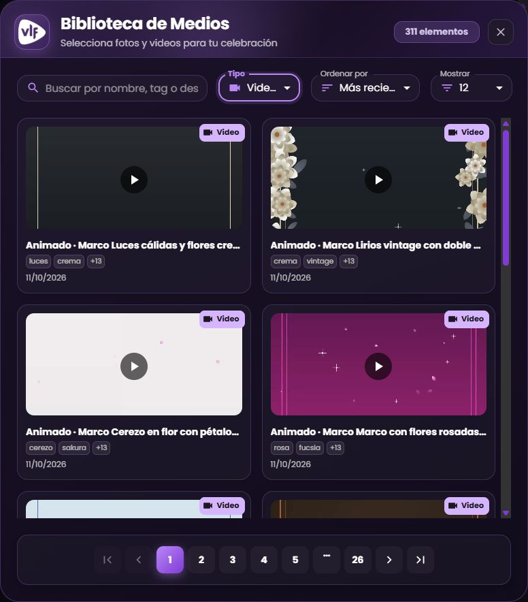The width and height of the screenshot is (528, 602).
Task: Expand +13 tags on Luces cálidas card
Action: (x=96, y=261)
